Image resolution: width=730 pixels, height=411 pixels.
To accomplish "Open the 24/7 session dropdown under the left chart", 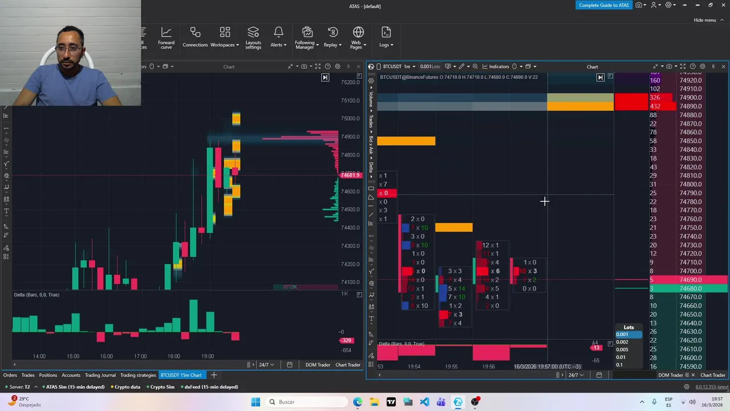I will pos(266,365).
